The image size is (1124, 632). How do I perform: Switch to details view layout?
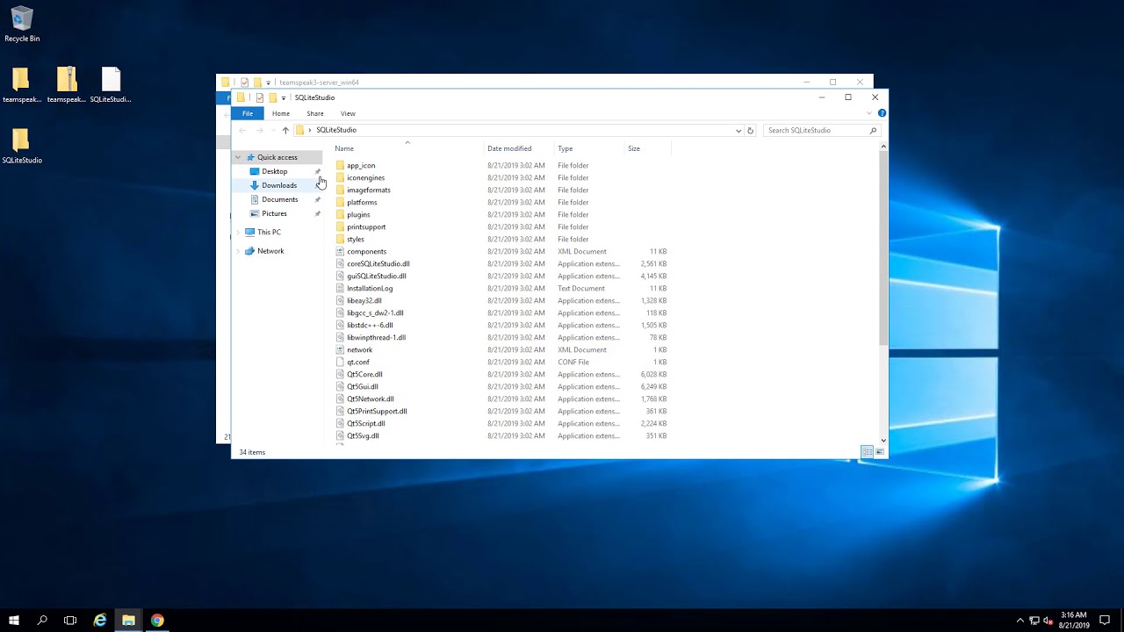[x=867, y=452]
